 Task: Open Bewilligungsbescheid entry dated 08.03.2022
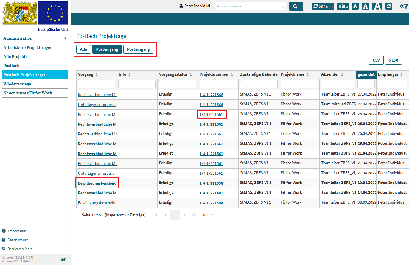coord(97,203)
